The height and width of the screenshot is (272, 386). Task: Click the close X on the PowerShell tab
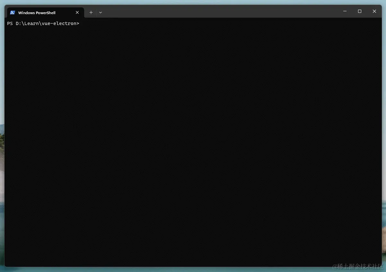pyautogui.click(x=77, y=13)
